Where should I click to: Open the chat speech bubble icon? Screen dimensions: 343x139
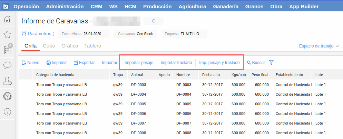coord(7,65)
